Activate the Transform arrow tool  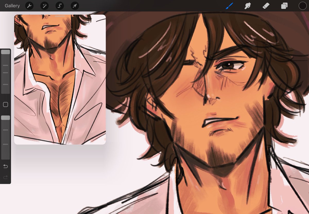pos(74,6)
